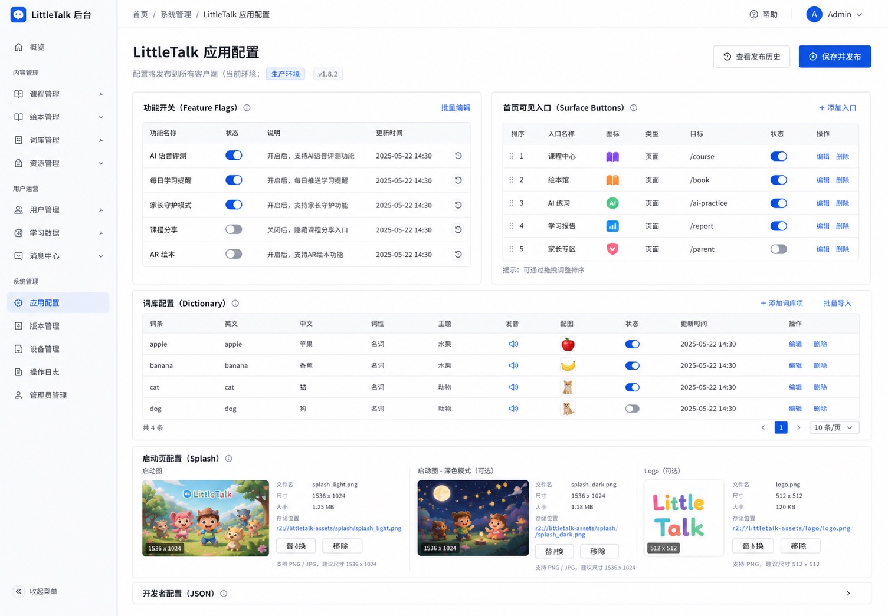Open 帮助 help icon in header
The width and height of the screenshot is (888, 616).
click(753, 14)
